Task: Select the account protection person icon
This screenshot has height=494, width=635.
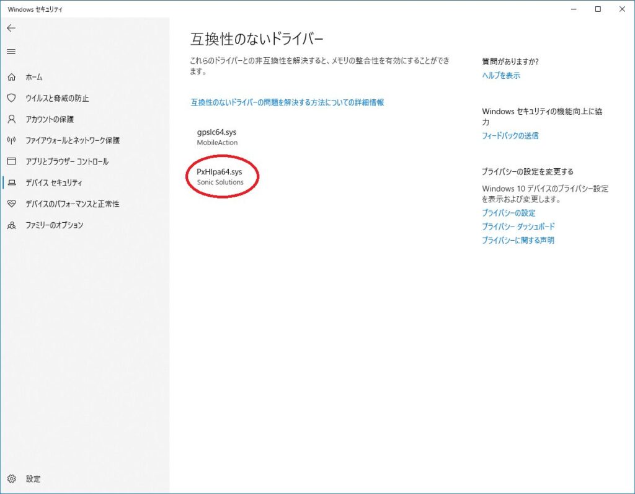Action: tap(12, 119)
